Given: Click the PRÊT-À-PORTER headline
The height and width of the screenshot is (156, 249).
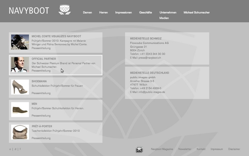Looking at the screenshot, I should pos(42,126).
